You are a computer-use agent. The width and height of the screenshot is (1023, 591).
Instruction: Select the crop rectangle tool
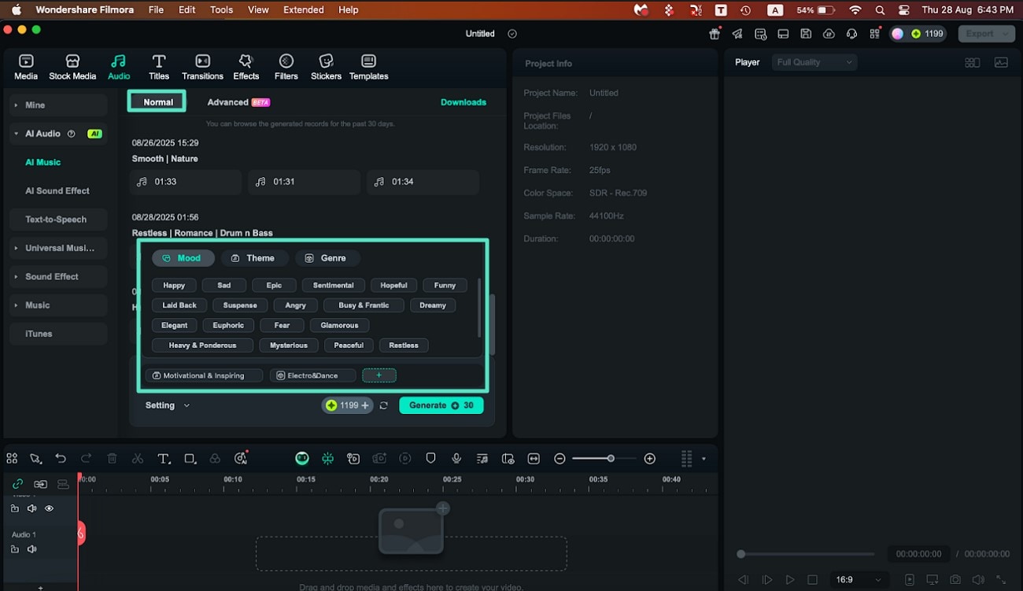pos(190,459)
